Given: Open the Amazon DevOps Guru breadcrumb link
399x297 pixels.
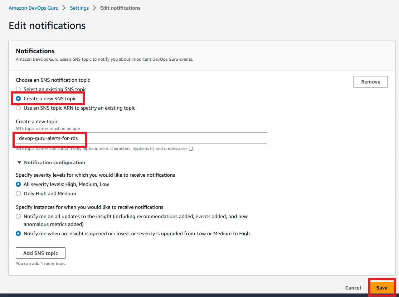Looking at the screenshot, I should click(34, 8).
